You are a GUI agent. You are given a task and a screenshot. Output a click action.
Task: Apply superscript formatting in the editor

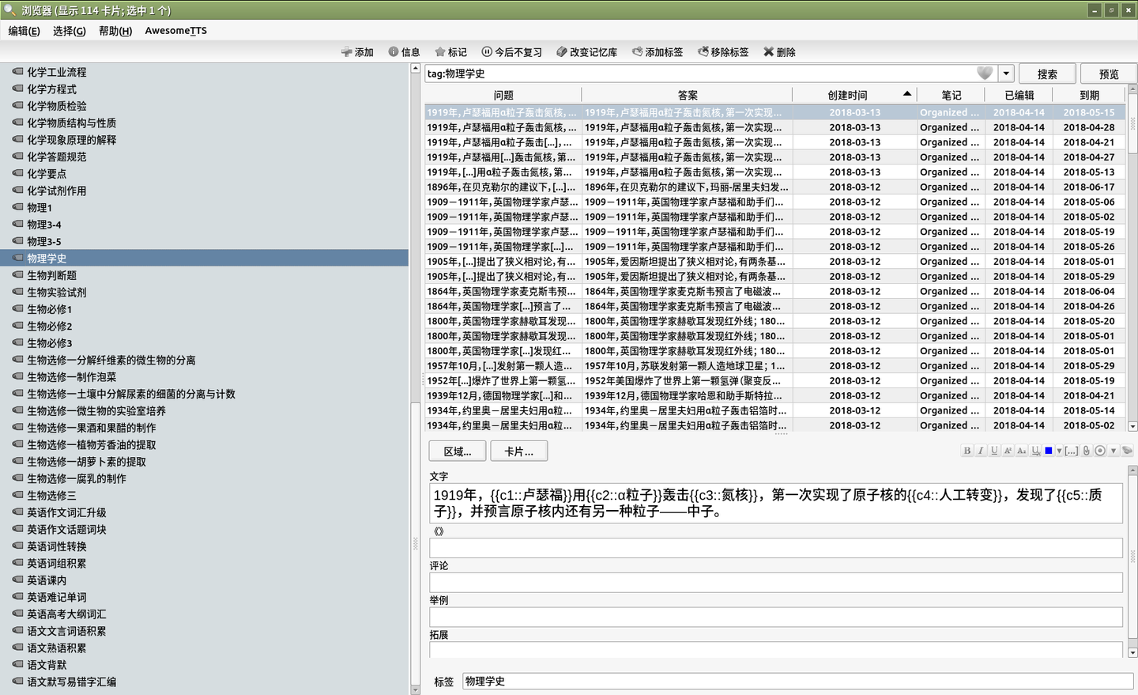pyautogui.click(x=1008, y=451)
